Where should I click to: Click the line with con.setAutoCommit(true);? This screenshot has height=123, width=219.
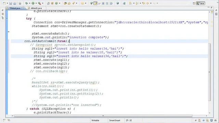[x=109, y=41]
